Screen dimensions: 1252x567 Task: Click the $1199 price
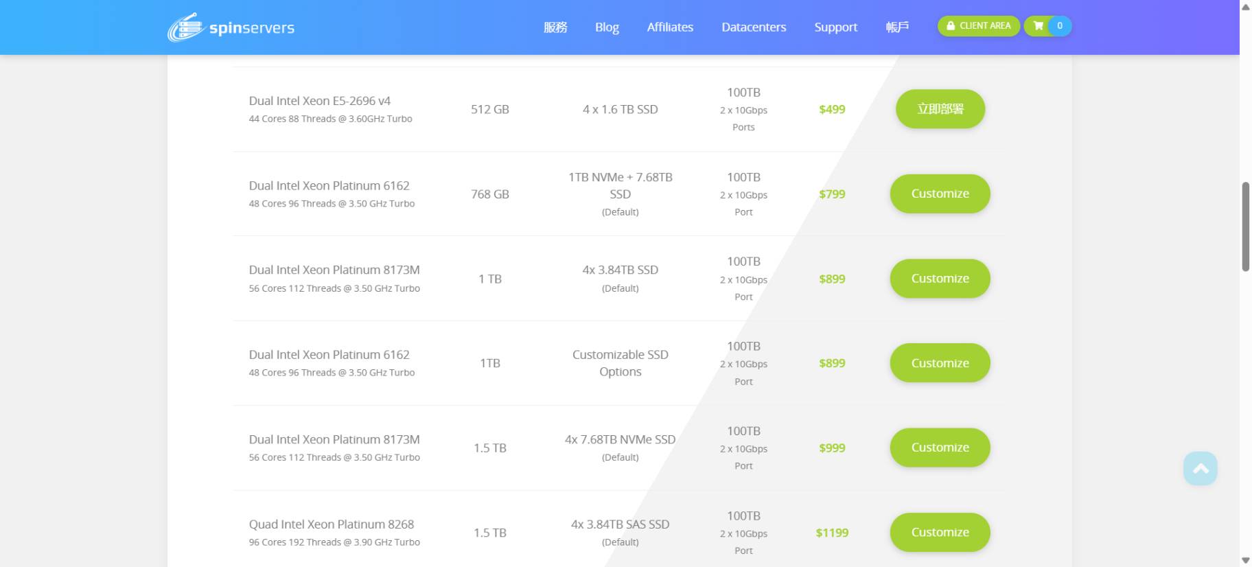tap(832, 533)
